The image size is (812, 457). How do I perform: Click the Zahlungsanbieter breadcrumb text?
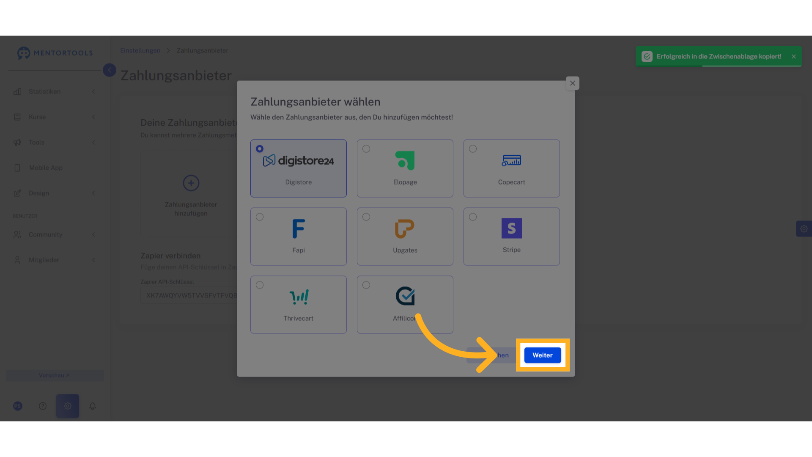point(203,51)
